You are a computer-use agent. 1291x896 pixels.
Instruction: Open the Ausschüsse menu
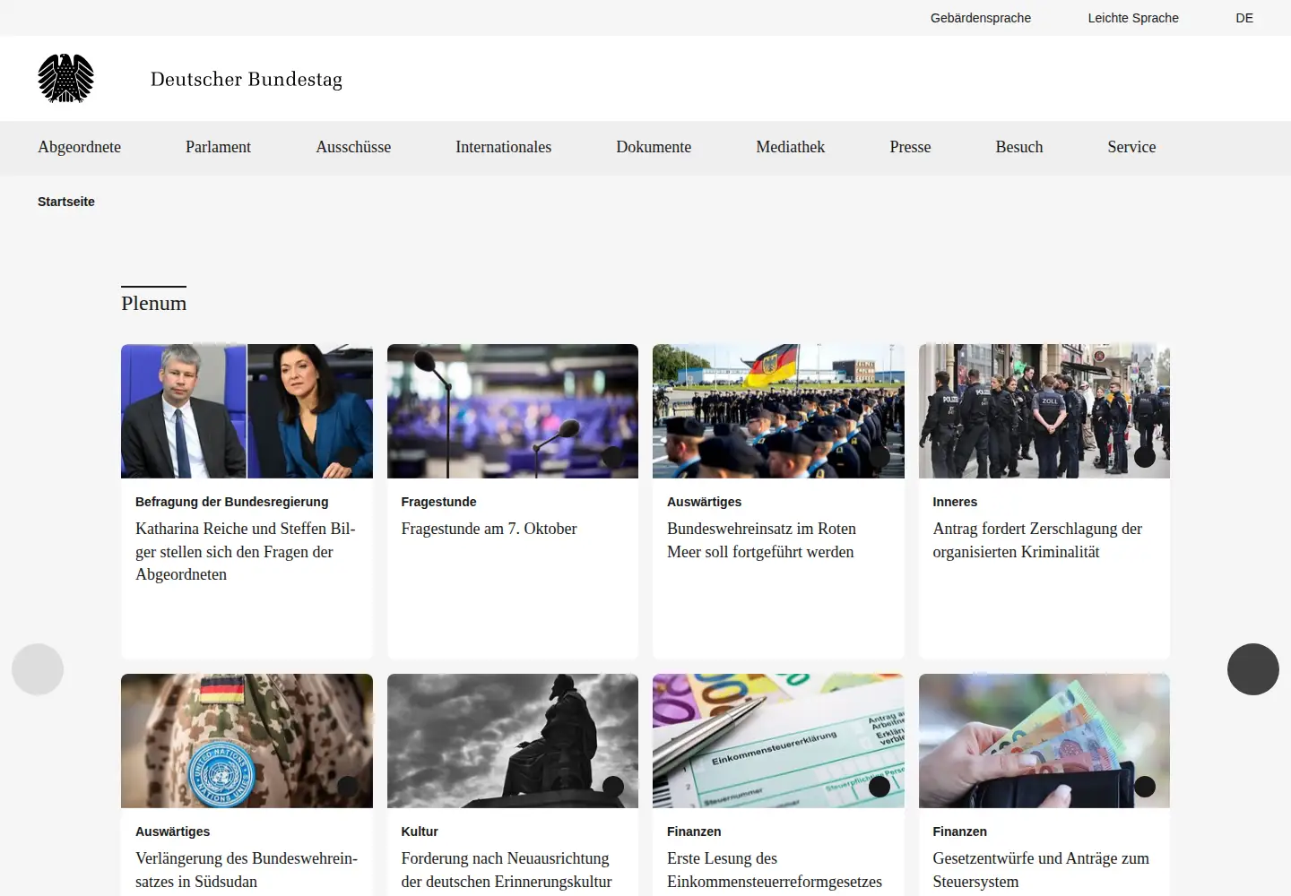coord(353,147)
